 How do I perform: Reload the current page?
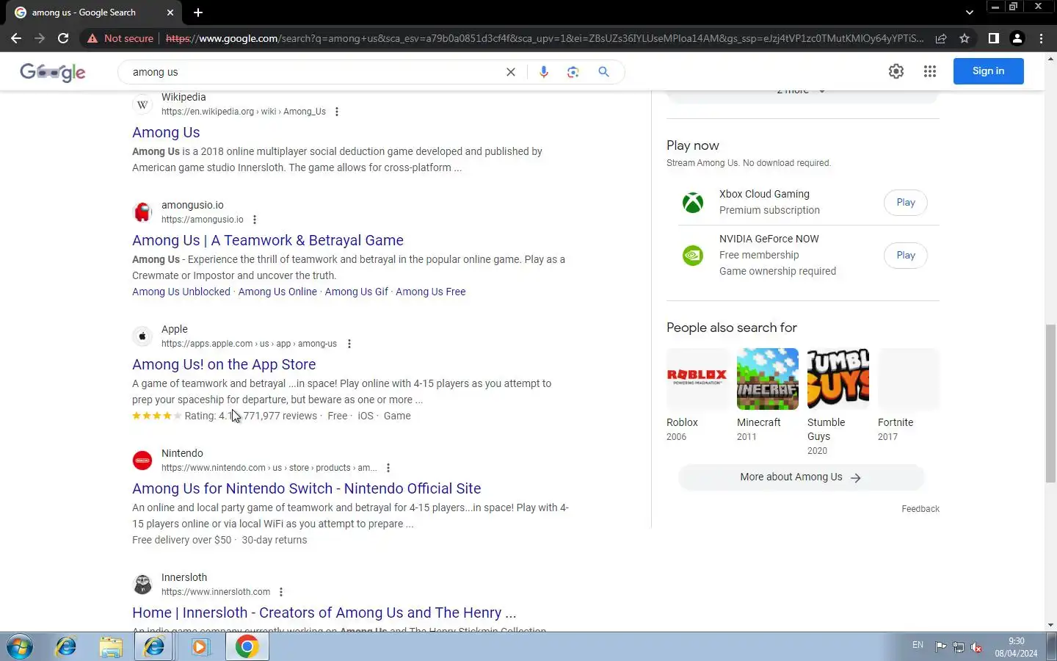tap(63, 38)
